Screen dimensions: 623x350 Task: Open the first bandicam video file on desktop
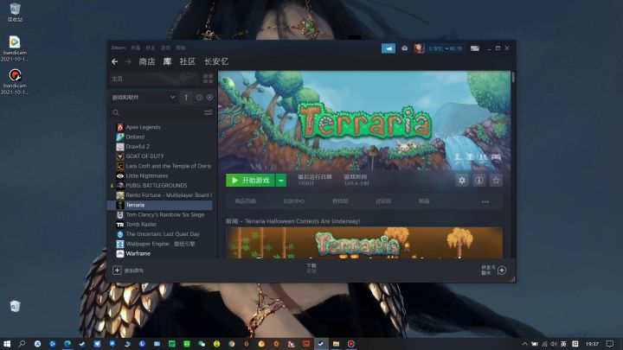pyautogui.click(x=15, y=48)
